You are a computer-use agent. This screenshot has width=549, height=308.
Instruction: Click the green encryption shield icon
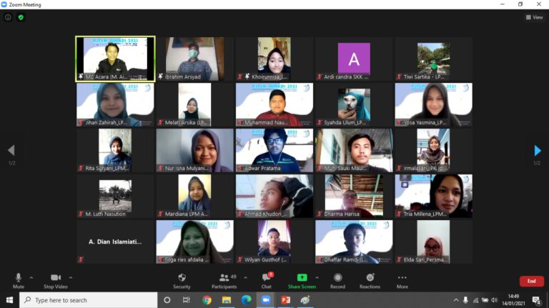point(21,17)
